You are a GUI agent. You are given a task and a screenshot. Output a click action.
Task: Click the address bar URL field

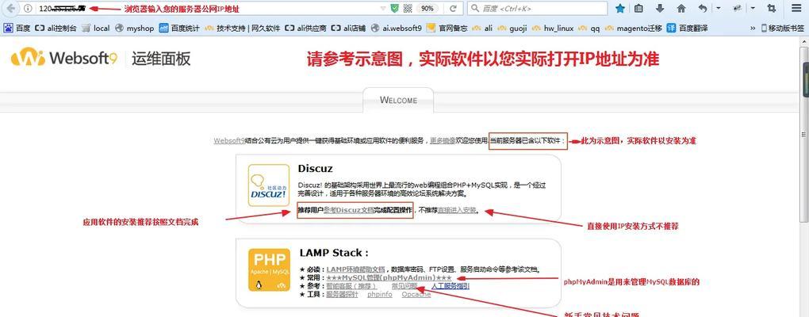(x=206, y=8)
